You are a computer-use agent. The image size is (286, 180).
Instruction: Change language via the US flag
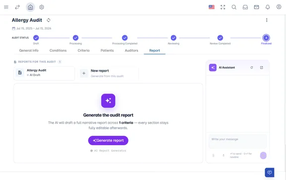(x=212, y=7)
